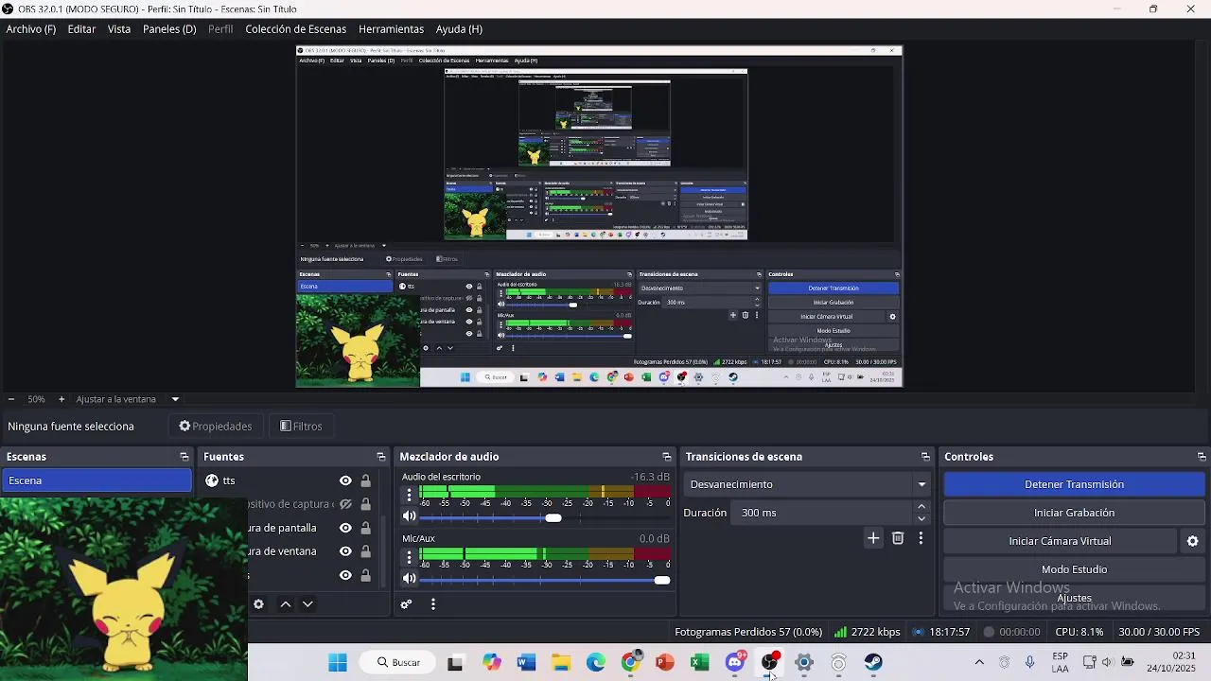Select the tts source row
The width and height of the screenshot is (1211, 681).
click(x=289, y=480)
